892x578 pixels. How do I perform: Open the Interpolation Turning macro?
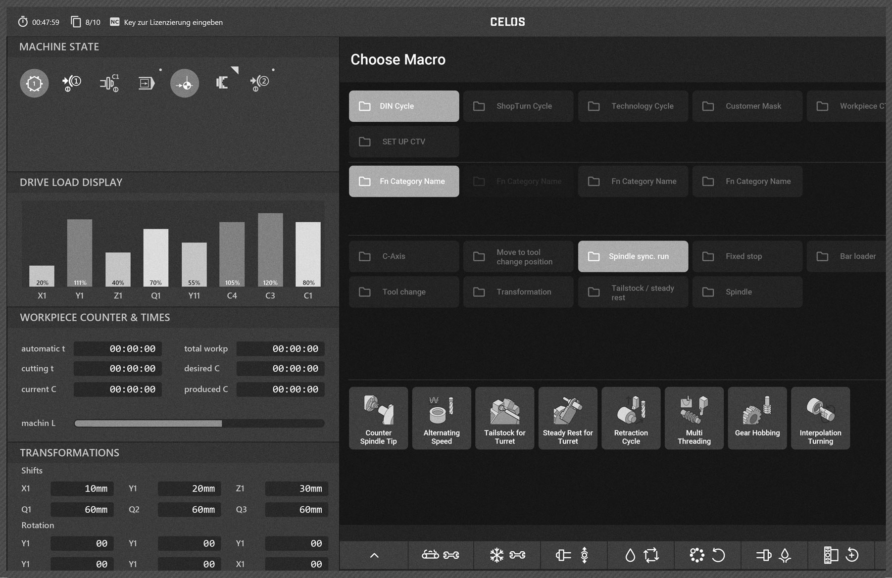pos(820,418)
